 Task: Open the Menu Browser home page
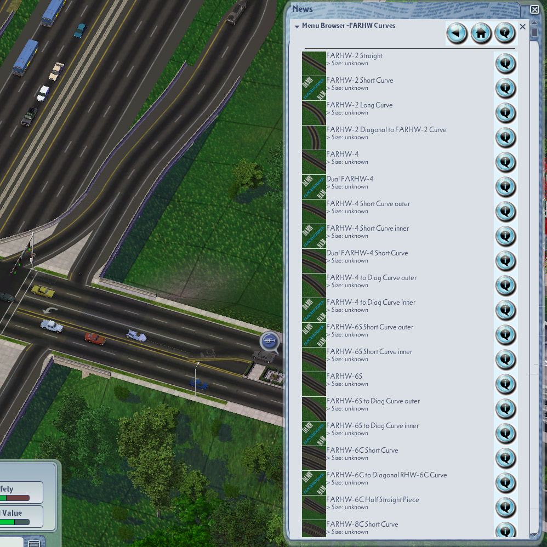[x=481, y=33]
